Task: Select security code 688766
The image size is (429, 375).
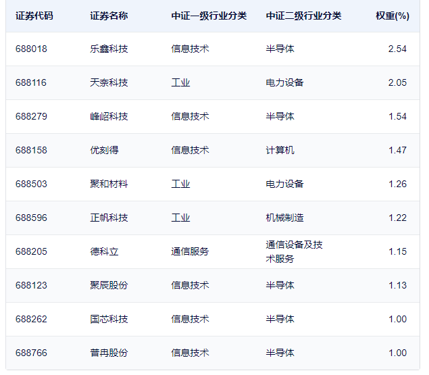Action: [31, 353]
